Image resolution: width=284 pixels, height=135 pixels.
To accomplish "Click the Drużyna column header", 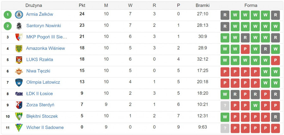I will coord(34,5).
